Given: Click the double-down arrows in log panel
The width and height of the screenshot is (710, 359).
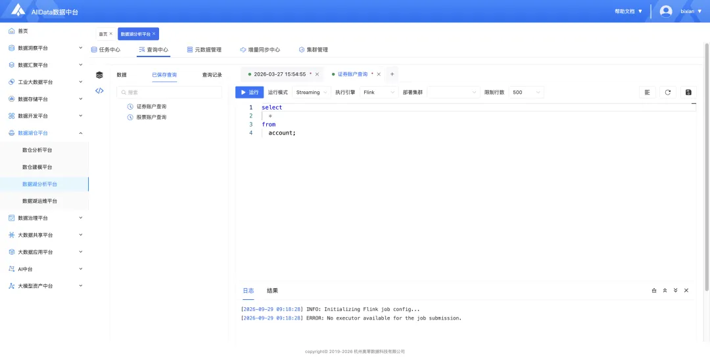Looking at the screenshot, I should 676,291.
